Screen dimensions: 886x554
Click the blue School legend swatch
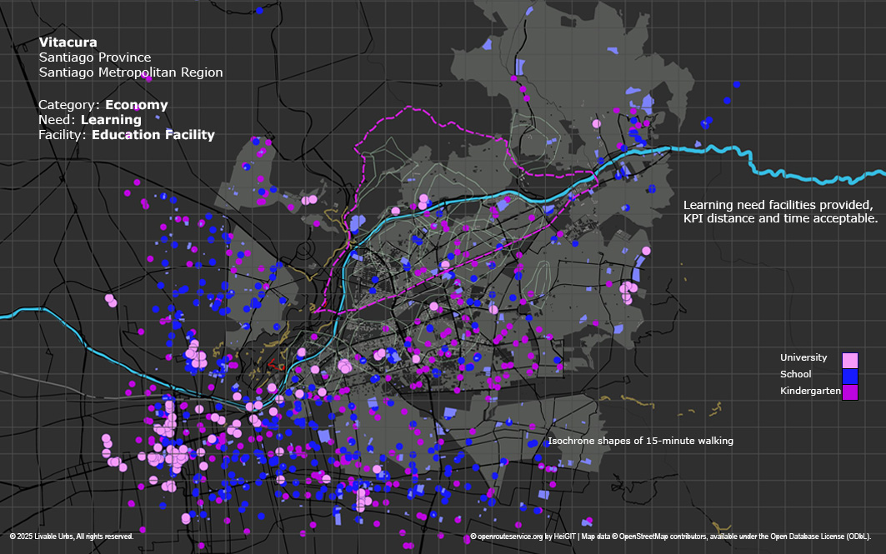coord(849,376)
